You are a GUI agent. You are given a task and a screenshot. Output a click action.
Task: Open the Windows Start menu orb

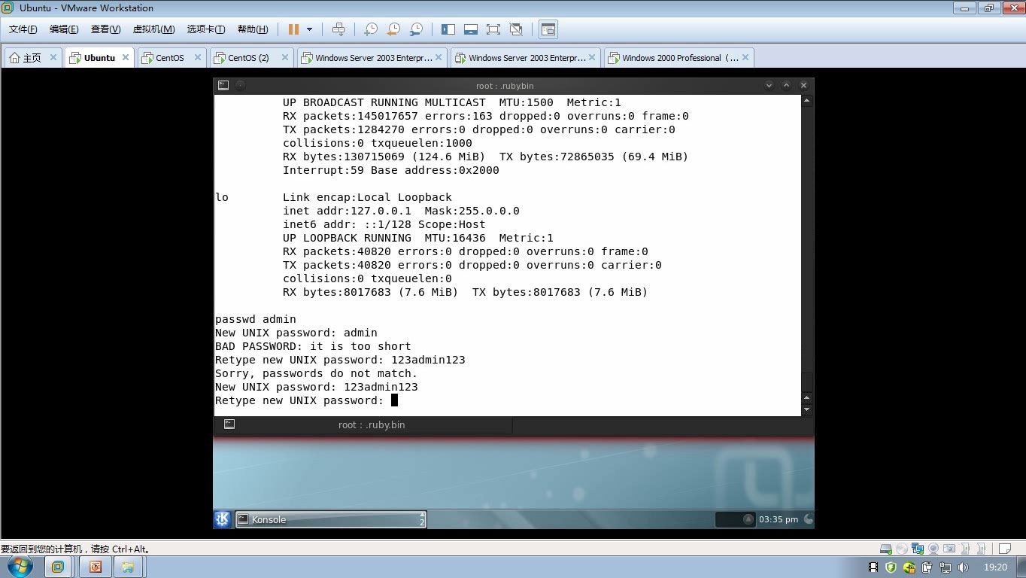coord(20,567)
